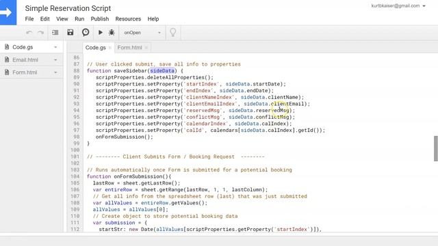Click the highlighted sideData parameter on line 88
The height and width of the screenshot is (246, 438).
162,71
